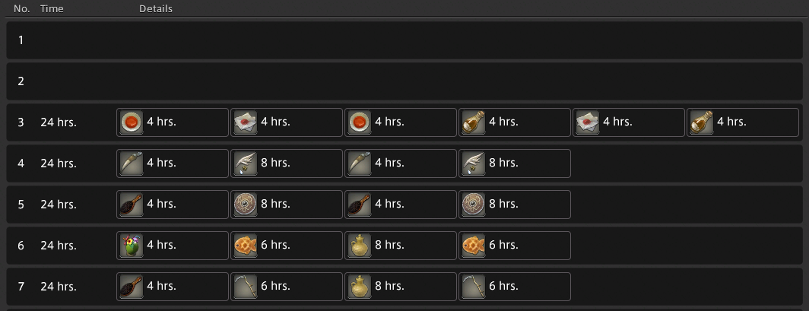
Task: Click the flower vase icon in row 6
Action: pos(132,245)
